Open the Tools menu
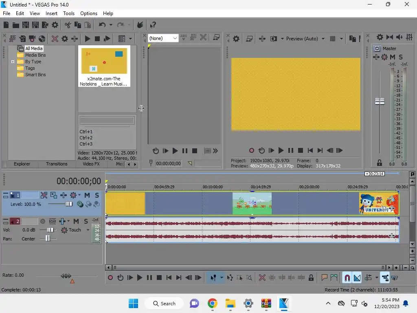The width and height of the screenshot is (417, 313). [68, 13]
